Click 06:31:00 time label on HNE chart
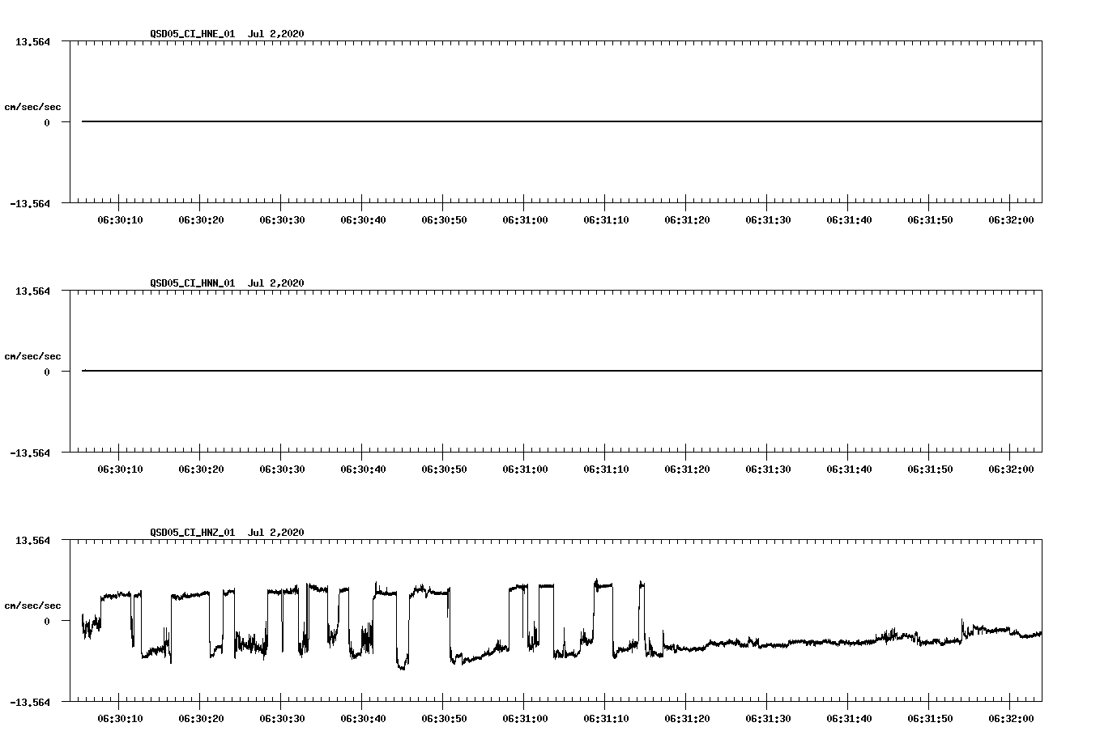The image size is (1100, 748). (x=525, y=220)
